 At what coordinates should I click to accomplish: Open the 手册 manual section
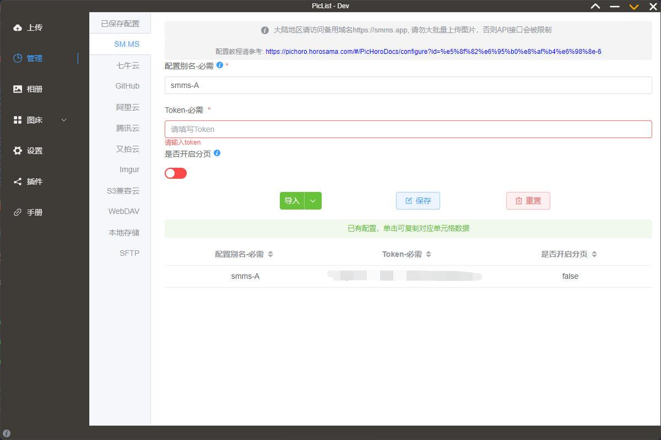[x=29, y=212]
